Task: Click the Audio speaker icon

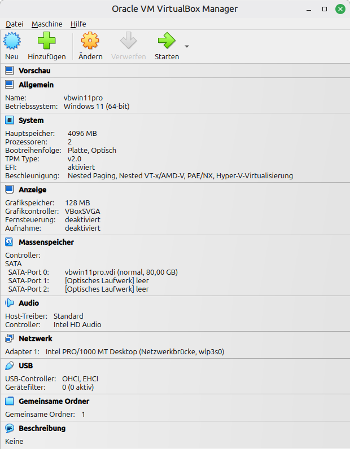Action: pyautogui.click(x=9, y=303)
